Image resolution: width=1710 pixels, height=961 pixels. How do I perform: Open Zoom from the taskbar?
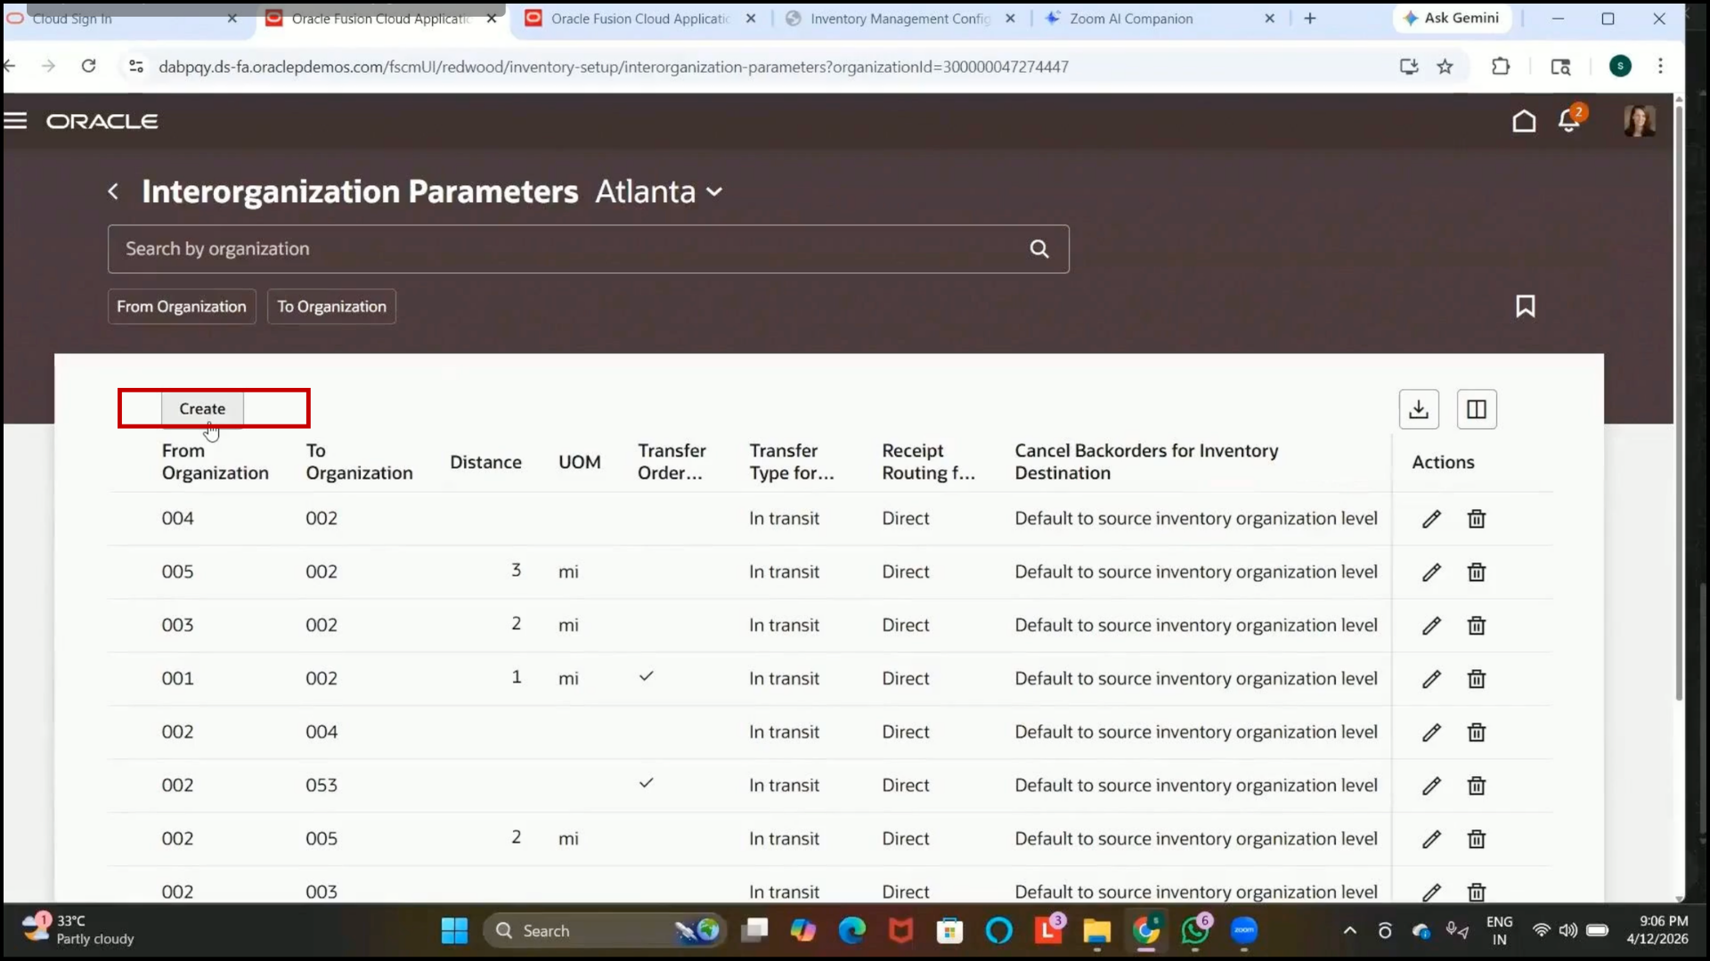(1244, 931)
